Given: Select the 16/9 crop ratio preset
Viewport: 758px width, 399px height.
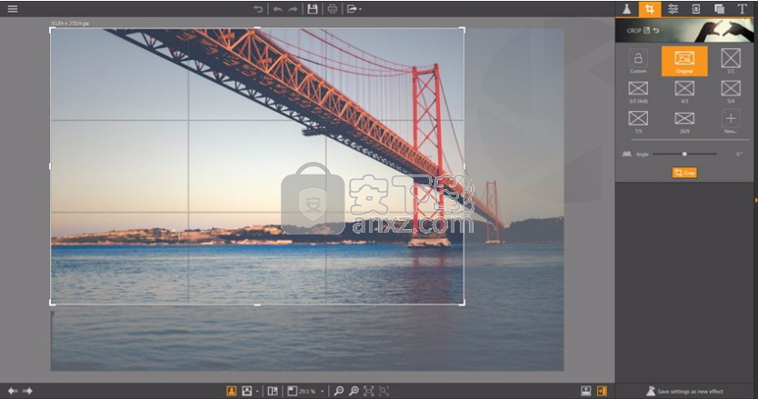Looking at the screenshot, I should click(x=684, y=122).
